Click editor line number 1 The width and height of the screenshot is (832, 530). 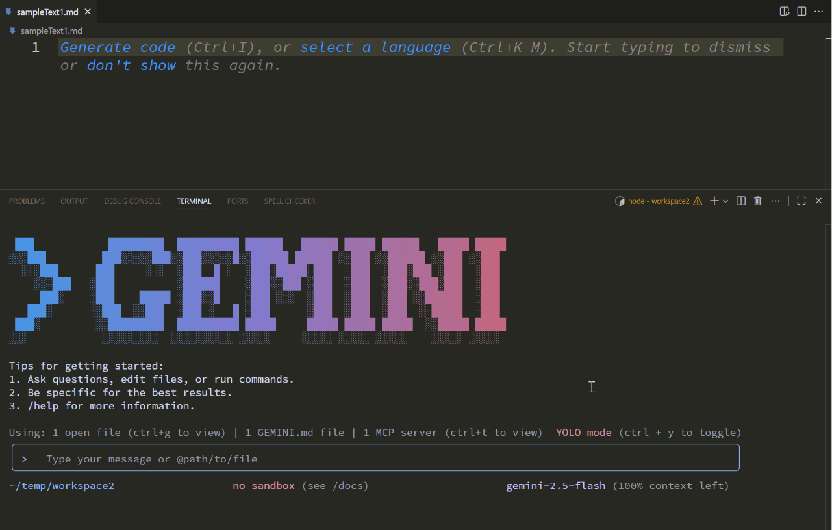point(36,47)
